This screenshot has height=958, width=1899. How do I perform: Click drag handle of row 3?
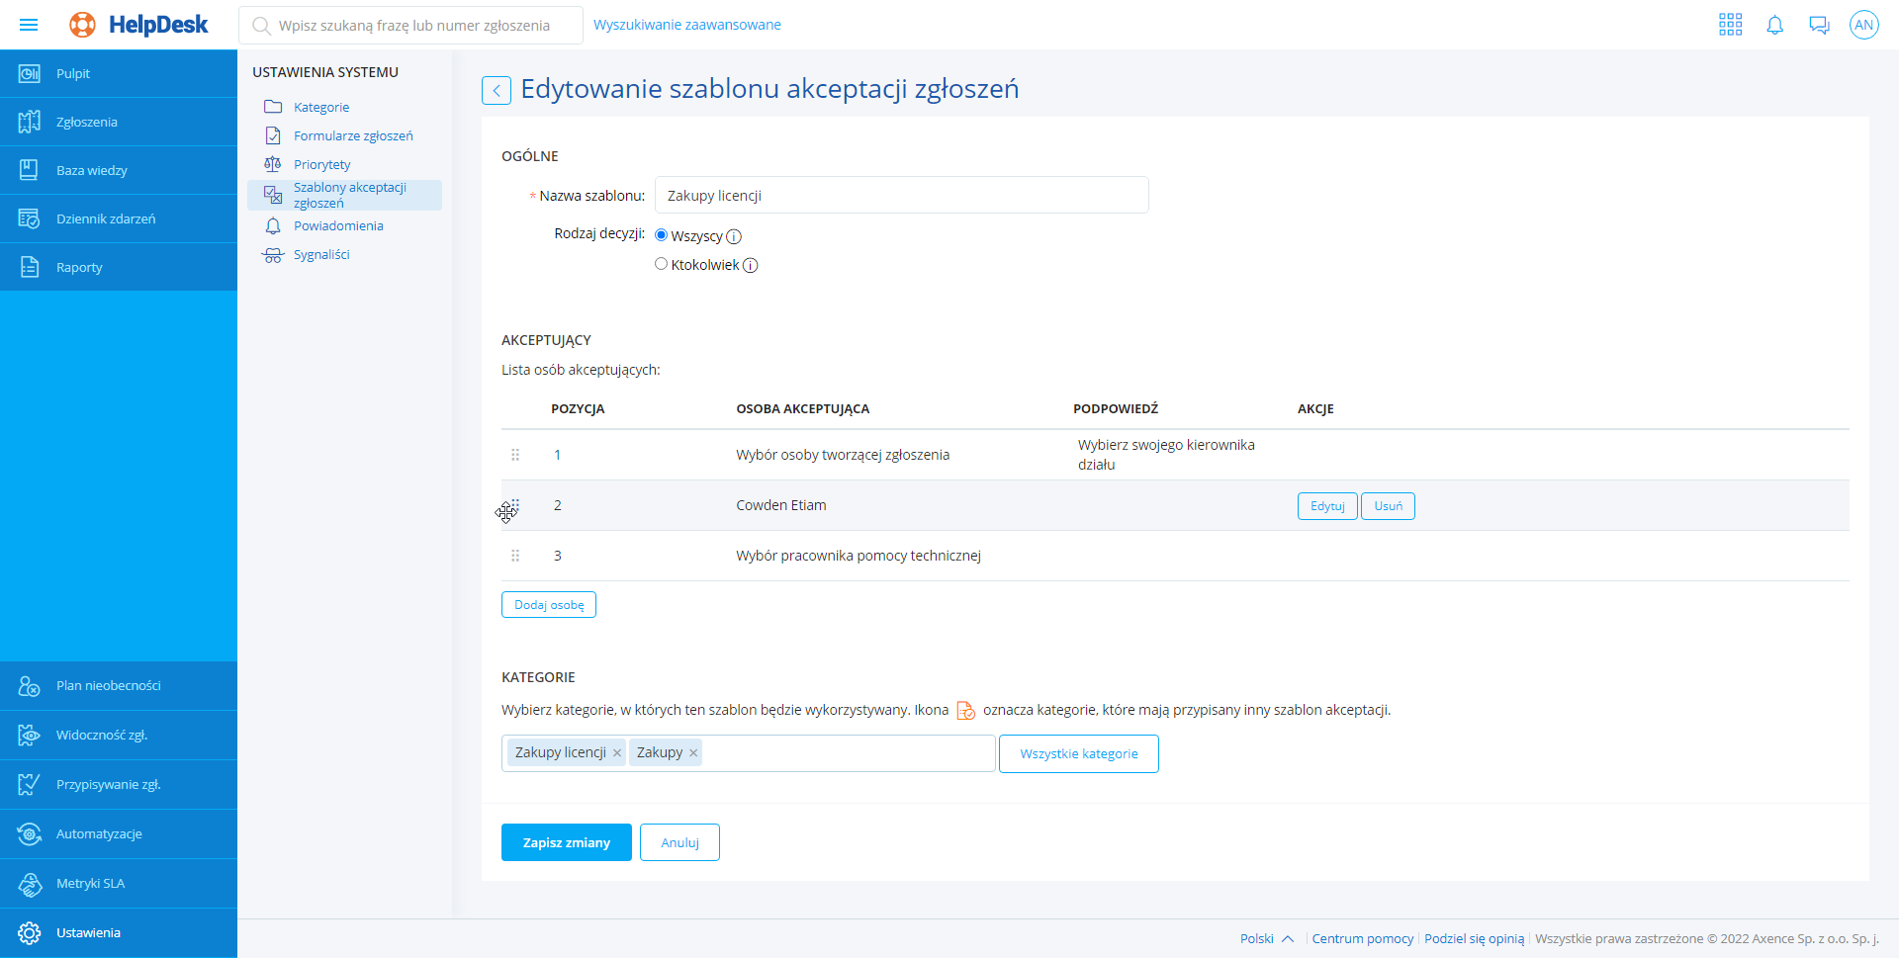[515, 556]
